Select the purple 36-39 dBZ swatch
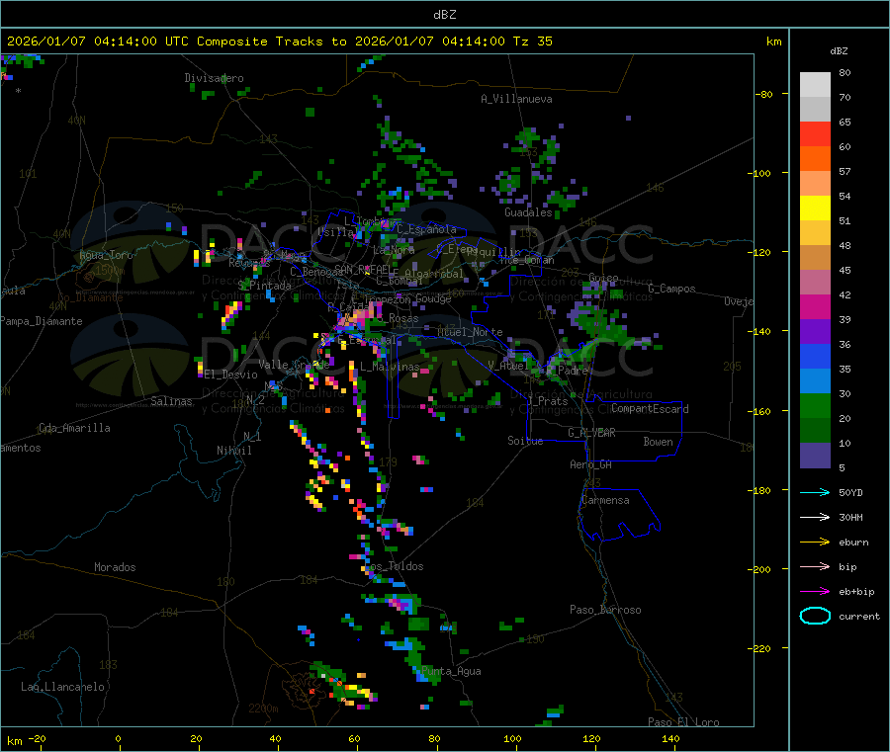Viewport: 890px width, 752px height. point(815,332)
